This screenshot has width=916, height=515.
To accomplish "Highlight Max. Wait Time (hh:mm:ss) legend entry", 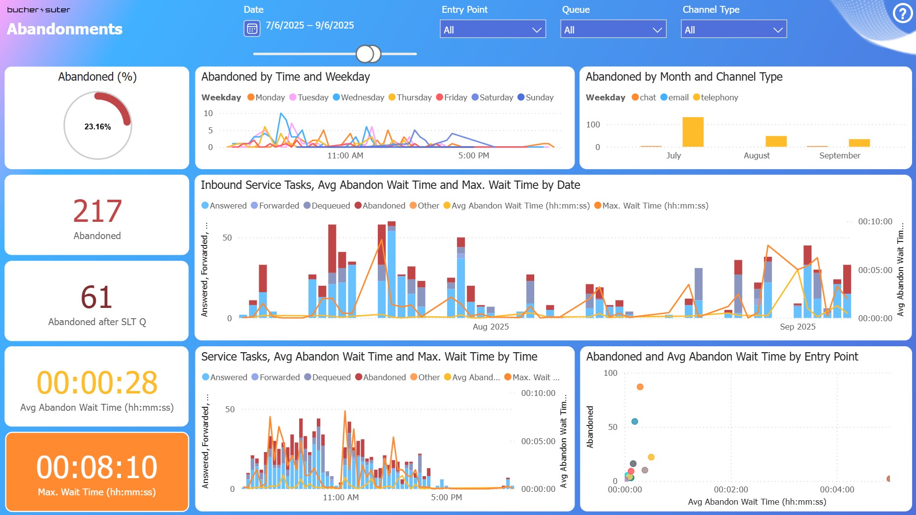I will [x=651, y=206].
